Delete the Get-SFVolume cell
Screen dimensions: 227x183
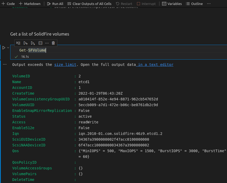tap(53, 43)
